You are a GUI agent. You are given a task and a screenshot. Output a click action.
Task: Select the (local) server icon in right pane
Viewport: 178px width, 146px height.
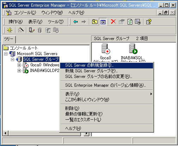pos(106,49)
